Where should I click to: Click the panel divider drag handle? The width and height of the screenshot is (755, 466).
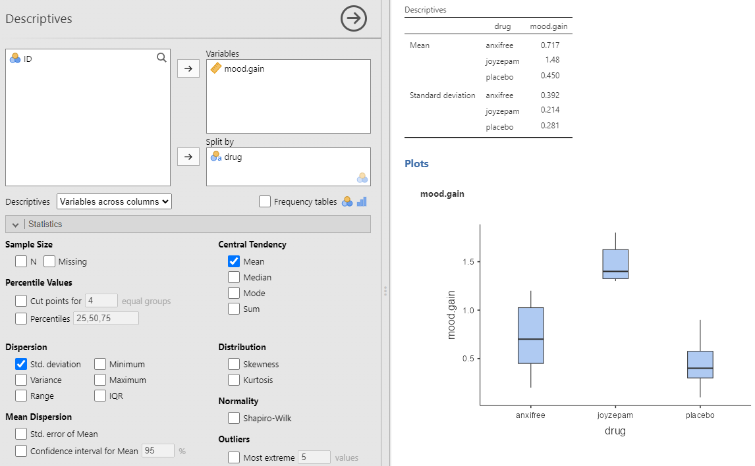(x=385, y=291)
